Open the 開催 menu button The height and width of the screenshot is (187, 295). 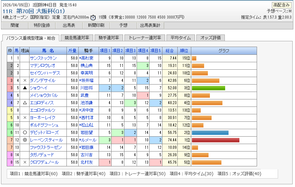[x=15, y=25]
